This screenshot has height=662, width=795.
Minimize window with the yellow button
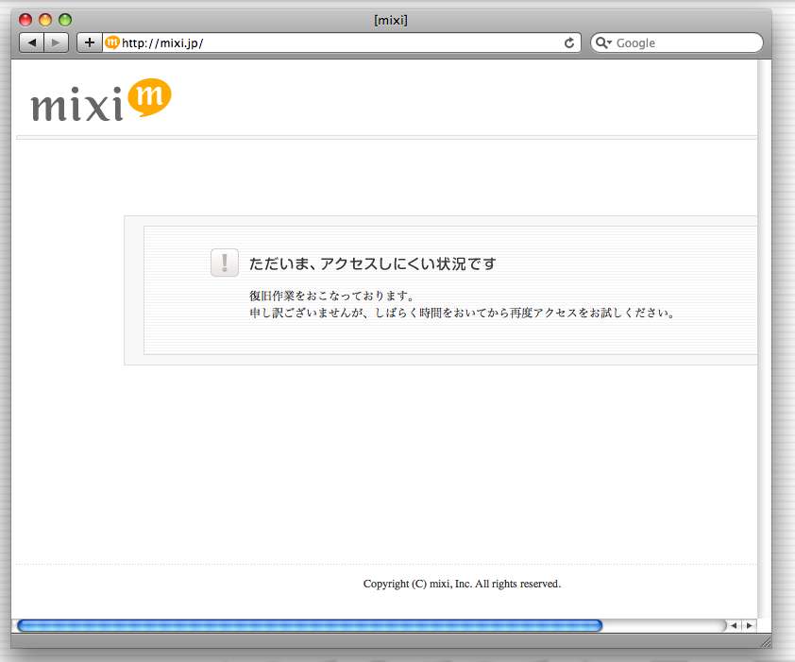[45, 20]
